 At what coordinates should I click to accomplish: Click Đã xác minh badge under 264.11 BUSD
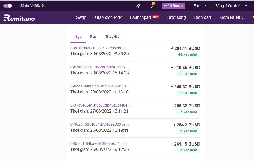click(188, 55)
